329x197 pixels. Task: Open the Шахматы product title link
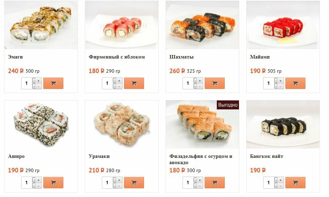pos(181,57)
